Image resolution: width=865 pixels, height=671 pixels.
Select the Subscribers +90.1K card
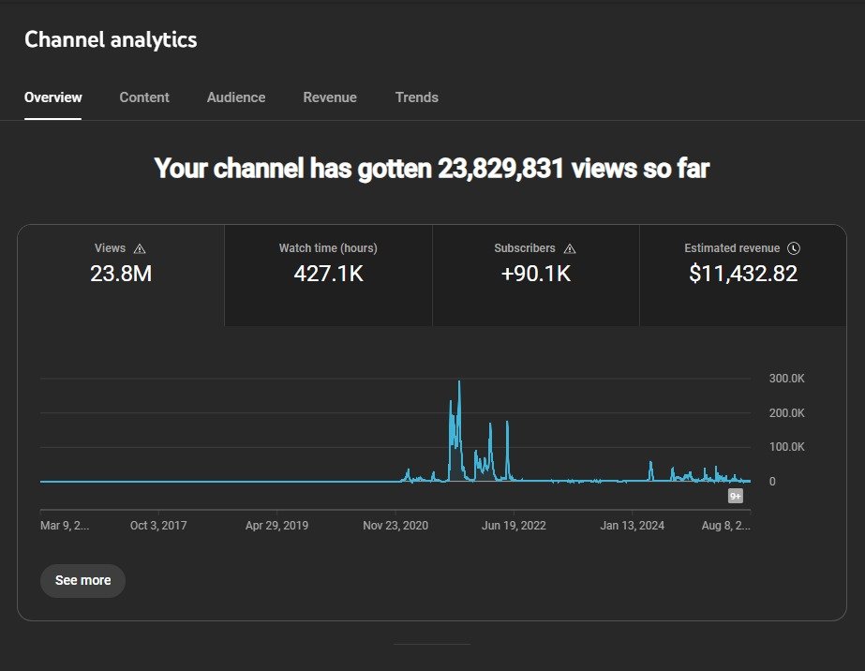tap(535, 275)
